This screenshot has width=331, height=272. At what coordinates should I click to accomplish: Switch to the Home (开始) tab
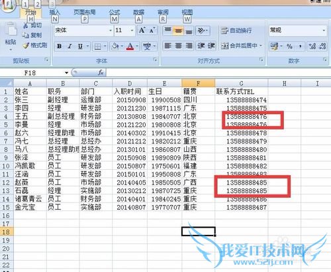pos(30,13)
